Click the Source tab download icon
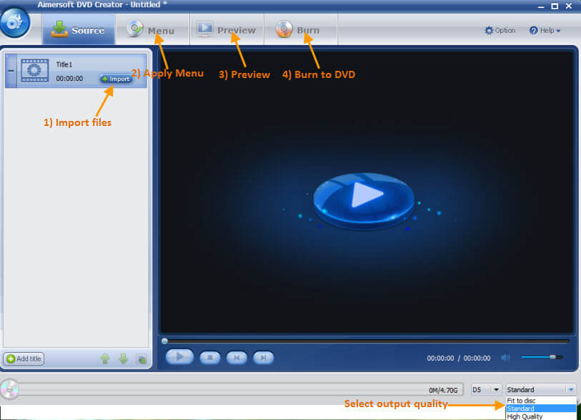 [59, 29]
